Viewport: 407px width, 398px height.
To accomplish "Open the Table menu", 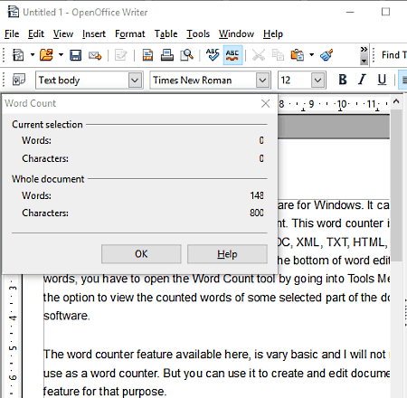I will tap(166, 34).
